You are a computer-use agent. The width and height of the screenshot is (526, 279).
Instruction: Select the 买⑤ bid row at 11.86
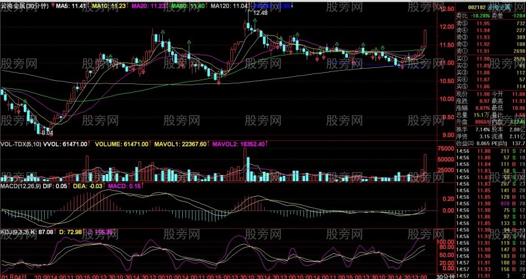tap(491, 87)
